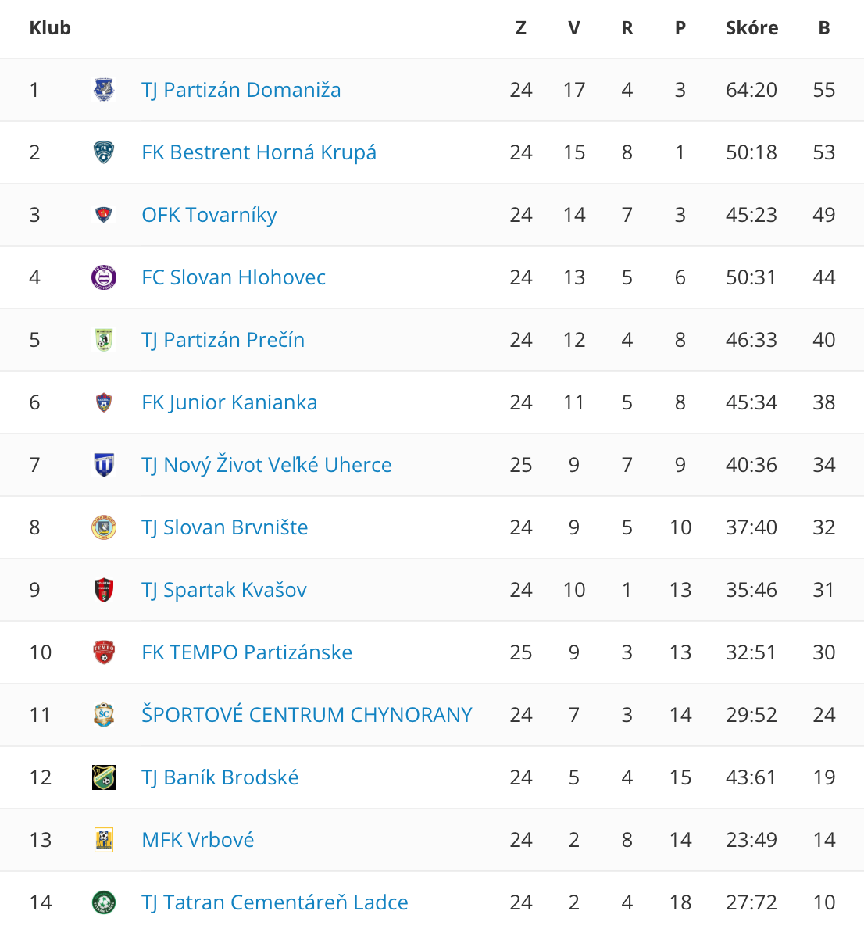Click the MFK Vrbové yellow crest

[x=104, y=840]
